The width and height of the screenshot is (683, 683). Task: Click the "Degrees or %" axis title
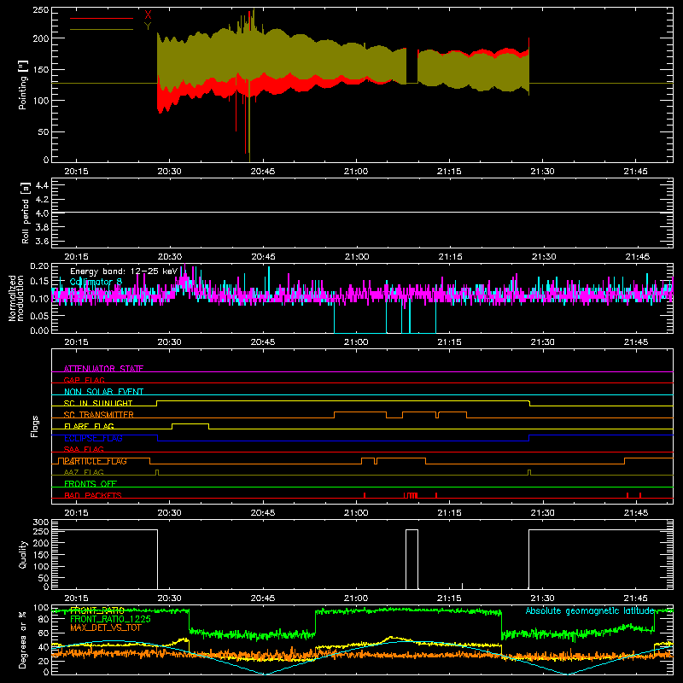pos(23,639)
